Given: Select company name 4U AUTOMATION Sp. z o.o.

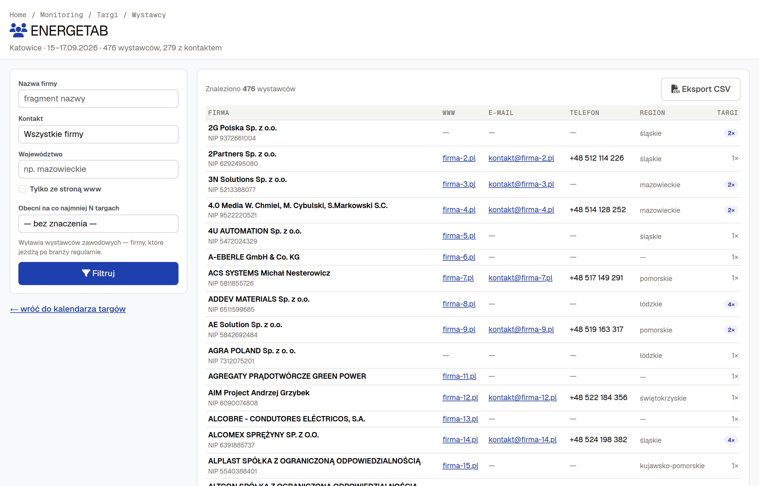Looking at the screenshot, I should (x=255, y=231).
